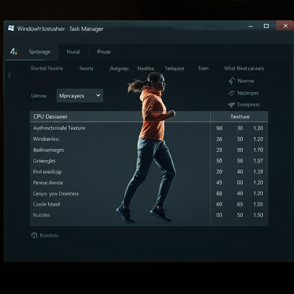Open the Textapice menu item
The width and height of the screenshot is (294, 294).
pyautogui.click(x=174, y=68)
